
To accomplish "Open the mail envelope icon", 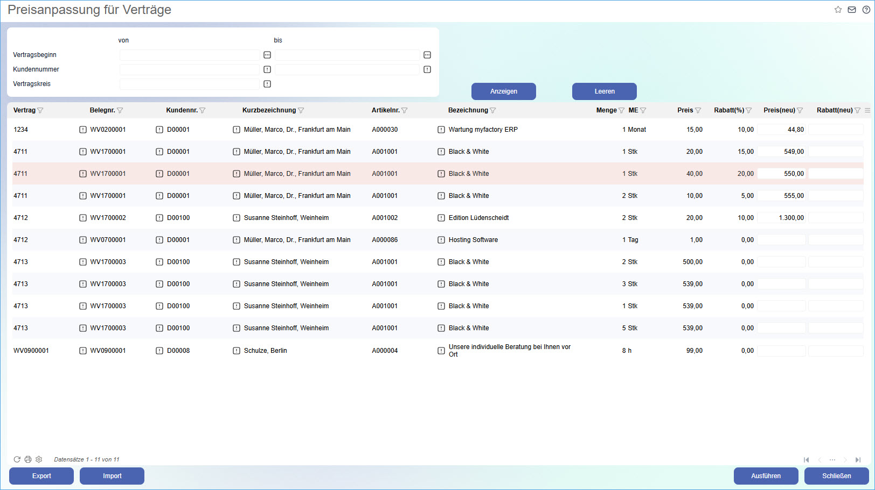I will tap(852, 10).
